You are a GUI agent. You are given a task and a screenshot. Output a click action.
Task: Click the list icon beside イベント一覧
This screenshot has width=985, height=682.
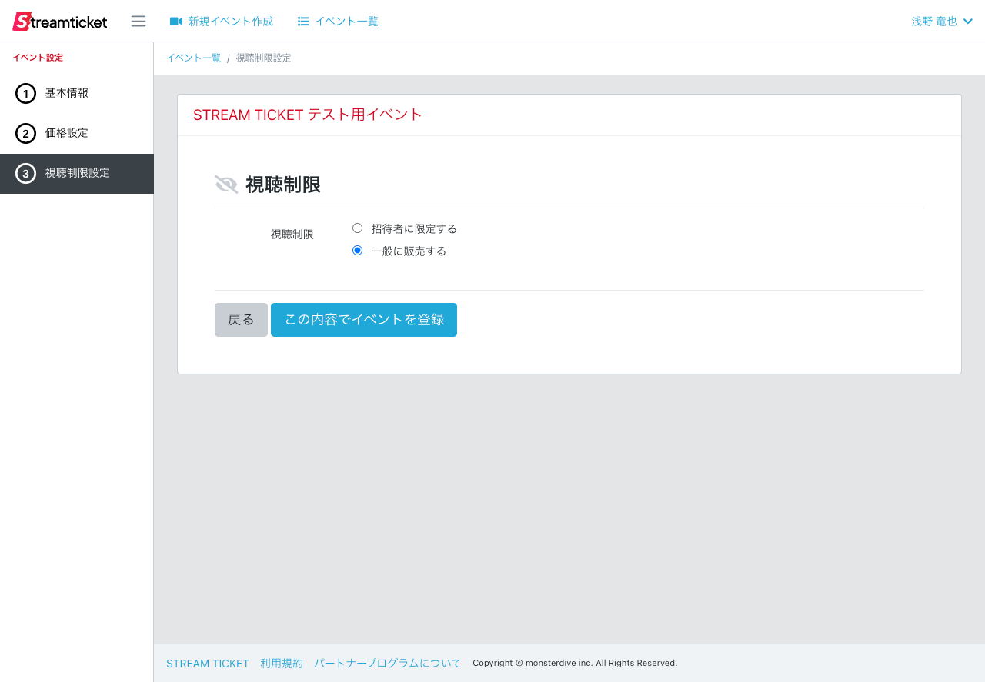(303, 22)
